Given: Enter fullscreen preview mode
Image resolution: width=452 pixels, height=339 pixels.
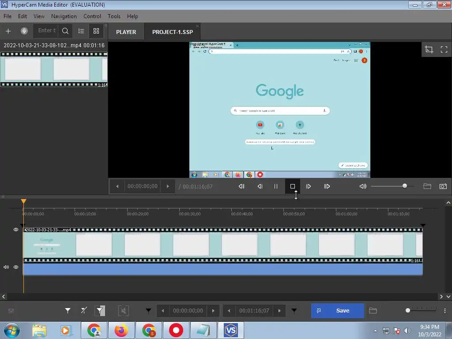Looking at the screenshot, I should click(x=444, y=49).
